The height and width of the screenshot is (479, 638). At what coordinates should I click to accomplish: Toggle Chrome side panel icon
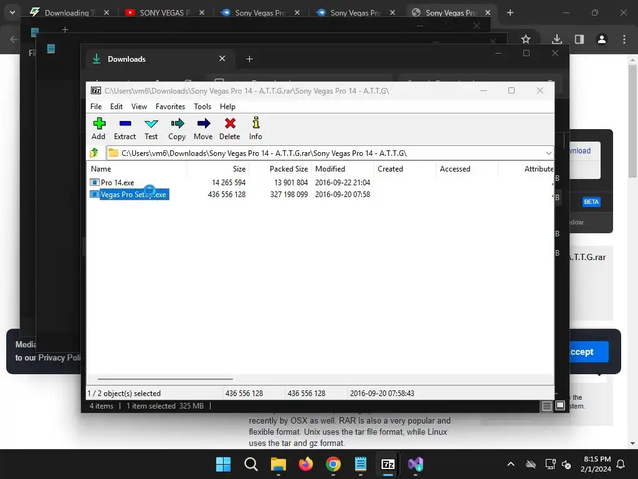(x=579, y=39)
